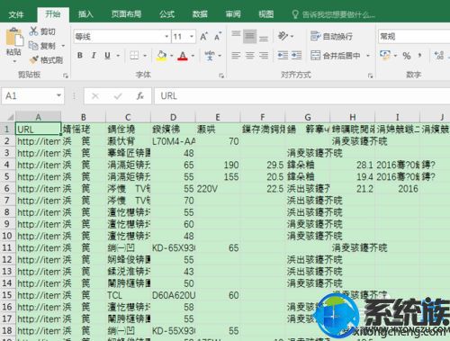450x341 pixels.
Task: Open the Insert (插入) ribbon tab
Action: pos(85,14)
